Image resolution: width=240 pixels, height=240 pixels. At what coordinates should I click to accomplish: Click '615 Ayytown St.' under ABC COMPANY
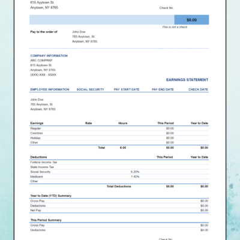[x=41, y=65]
